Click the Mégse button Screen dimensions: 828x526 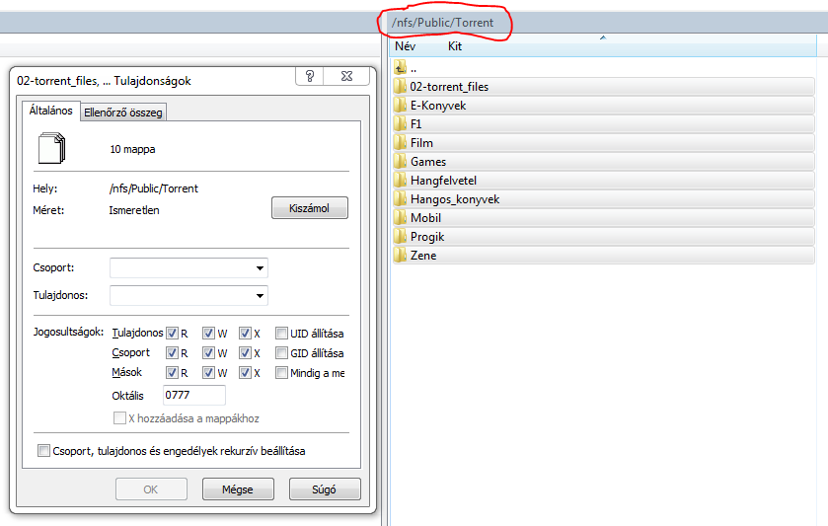coord(238,489)
